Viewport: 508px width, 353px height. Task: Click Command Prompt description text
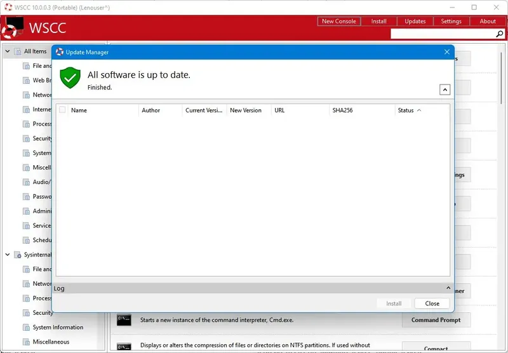tap(217, 320)
